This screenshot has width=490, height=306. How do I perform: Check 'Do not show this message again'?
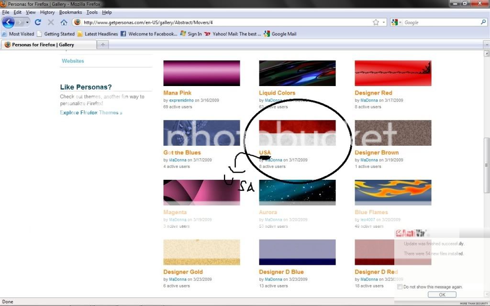pyautogui.click(x=400, y=287)
